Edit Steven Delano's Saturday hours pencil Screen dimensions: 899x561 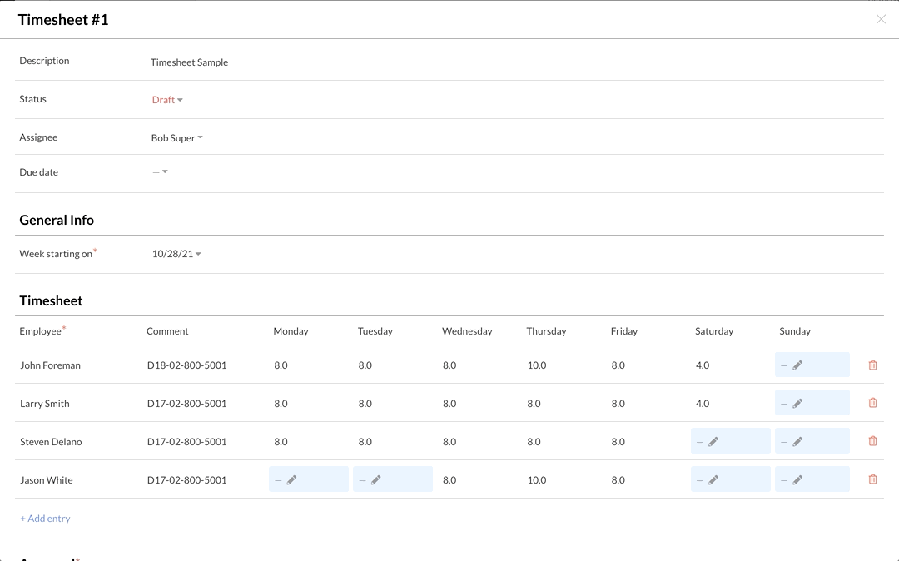713,442
